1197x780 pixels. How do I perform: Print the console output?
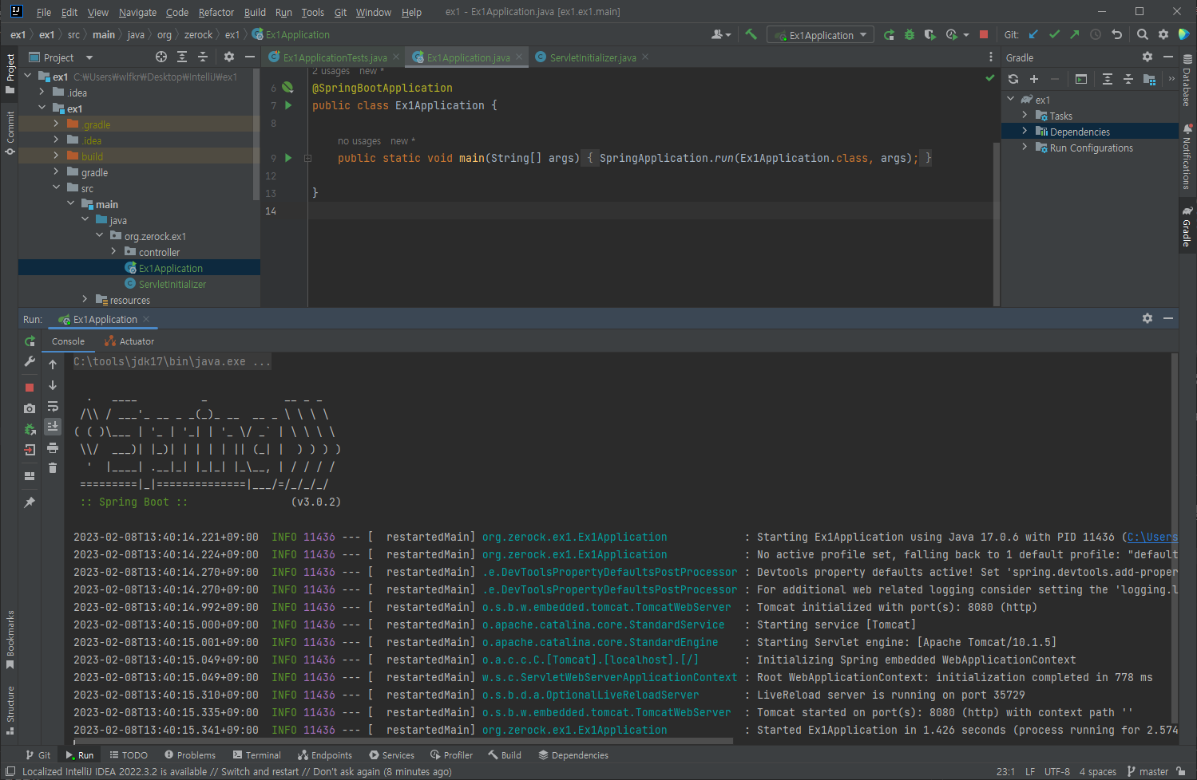[53, 447]
